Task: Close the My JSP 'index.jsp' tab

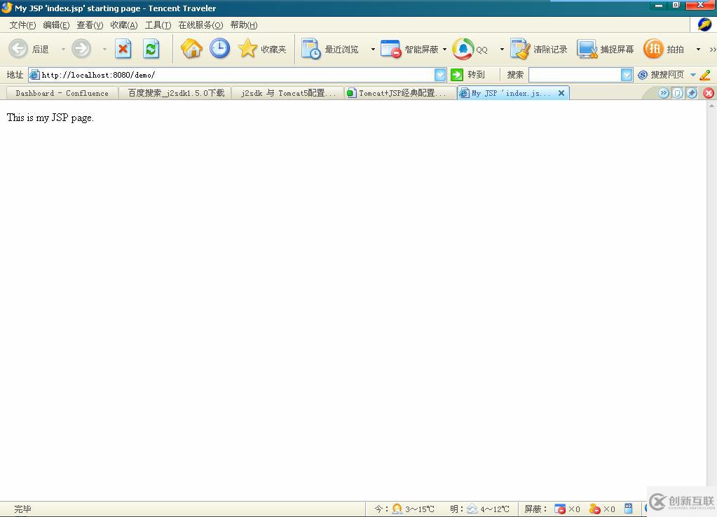Action: point(561,93)
